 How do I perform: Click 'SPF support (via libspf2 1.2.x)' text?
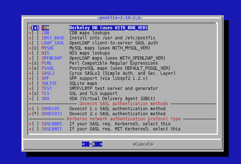108,78
